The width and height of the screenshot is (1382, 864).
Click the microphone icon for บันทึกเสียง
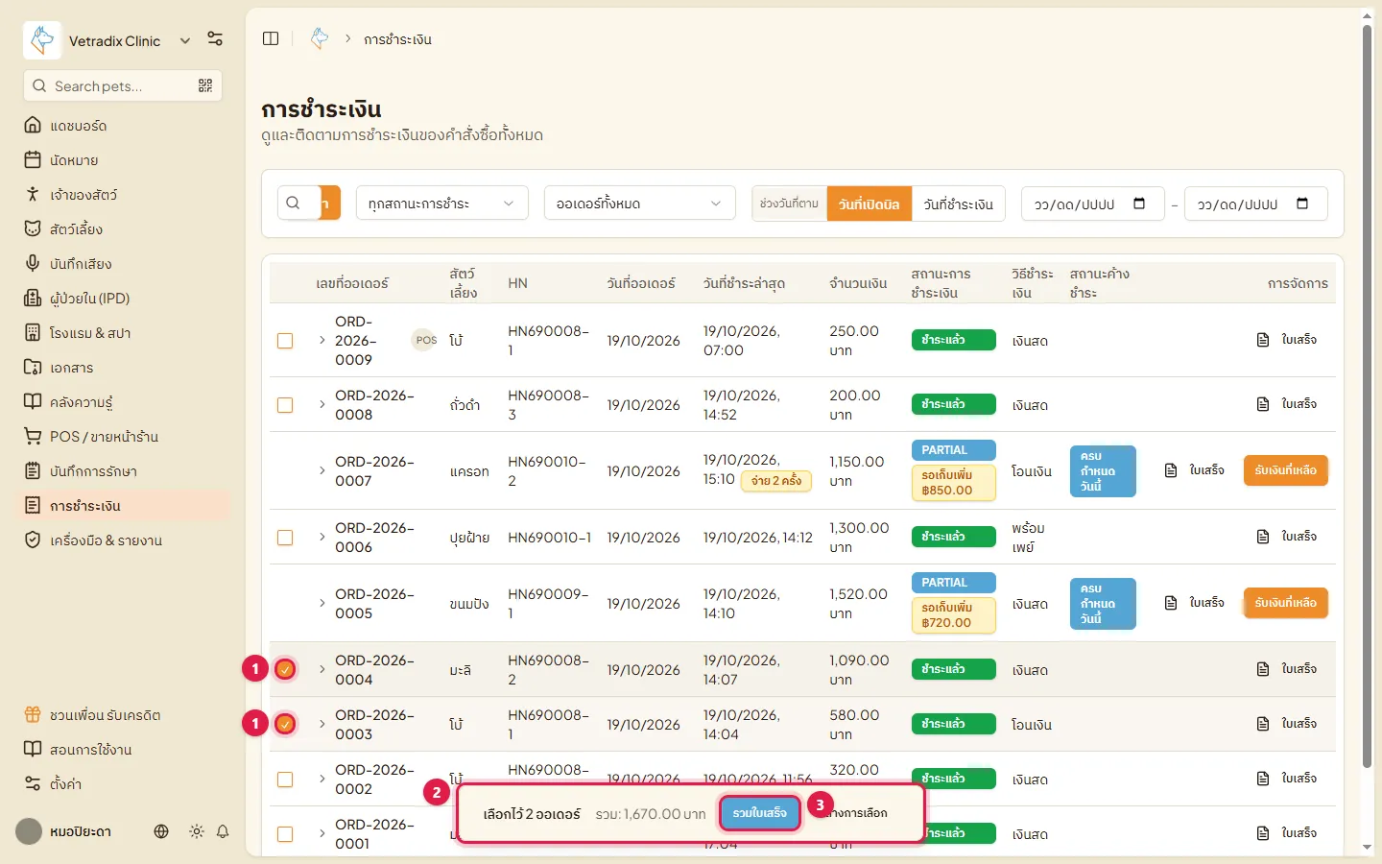[x=33, y=263]
